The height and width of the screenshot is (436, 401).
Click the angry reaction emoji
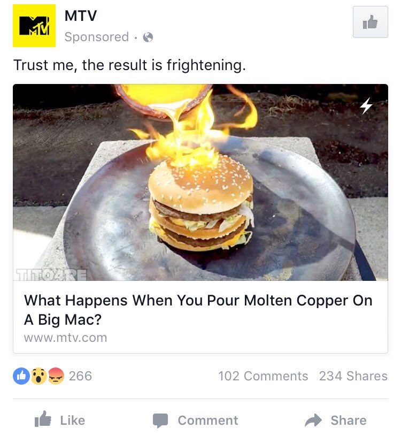[56, 376]
